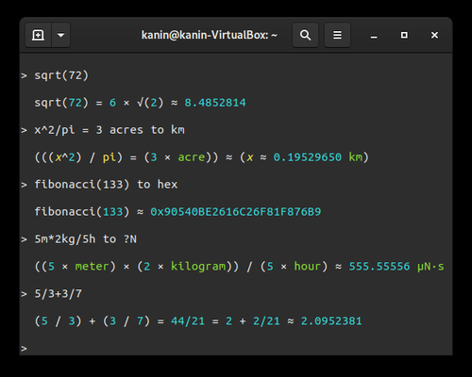Click the 44/21 fraction result
Screen dimensions: 472x377
pos(188,321)
